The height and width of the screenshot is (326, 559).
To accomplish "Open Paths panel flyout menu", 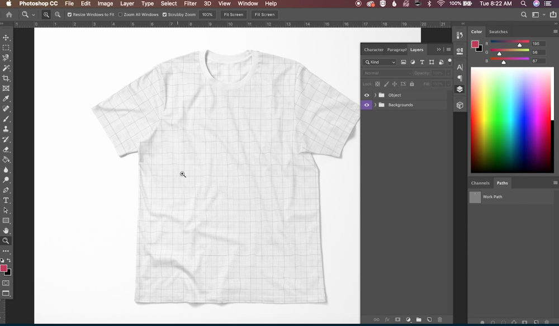I will tap(555, 183).
